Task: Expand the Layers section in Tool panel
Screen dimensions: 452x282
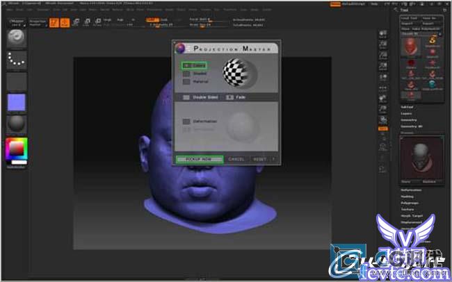Action: coord(407,113)
